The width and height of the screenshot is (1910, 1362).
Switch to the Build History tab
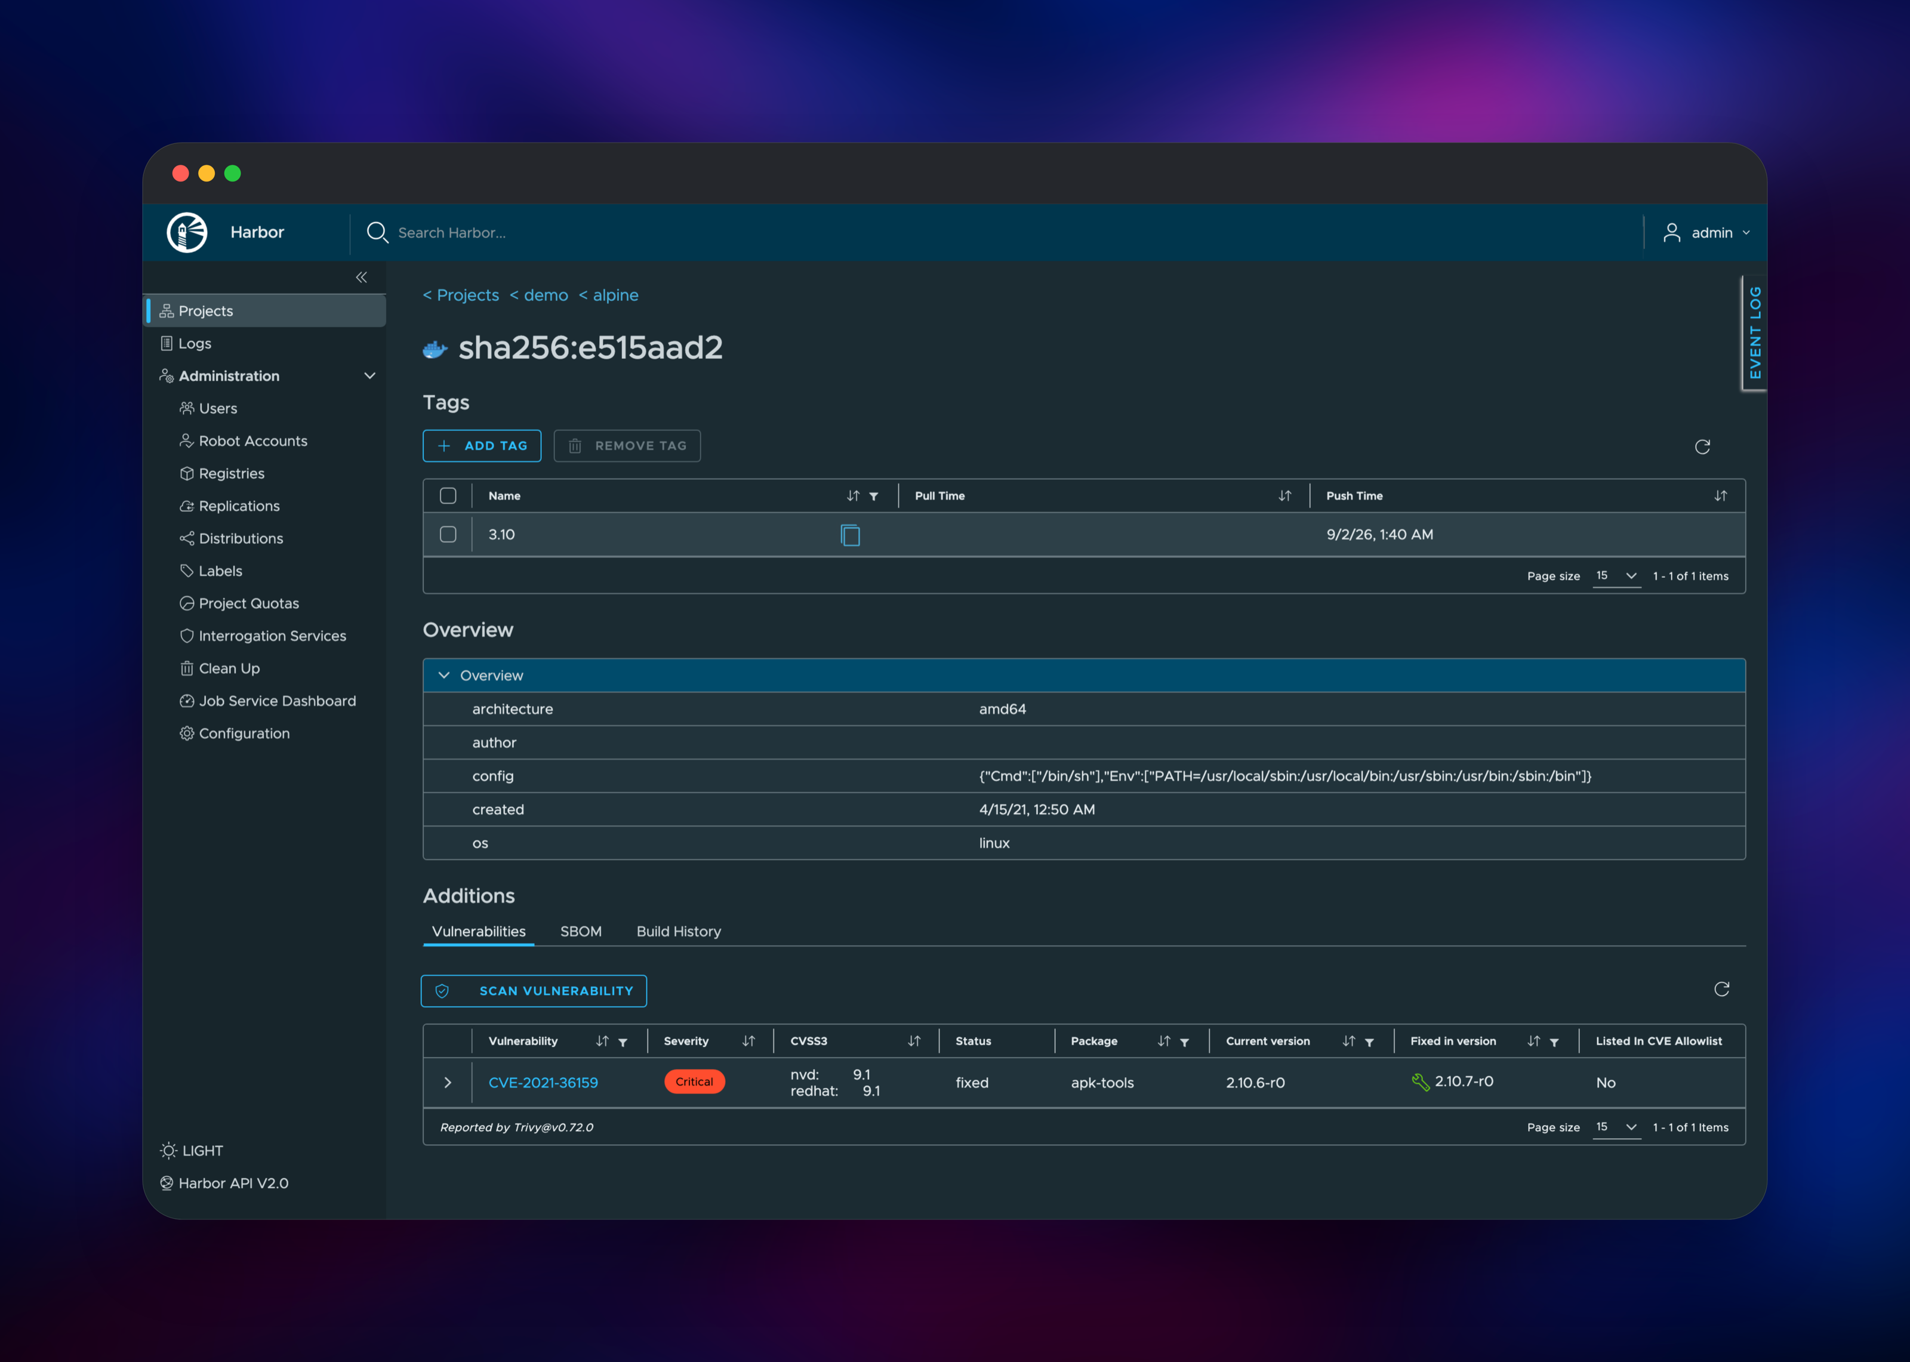pos(678,932)
